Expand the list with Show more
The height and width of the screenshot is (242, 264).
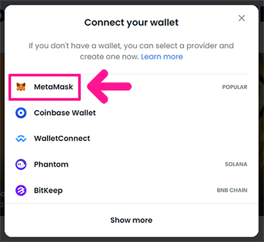pyautogui.click(x=131, y=220)
